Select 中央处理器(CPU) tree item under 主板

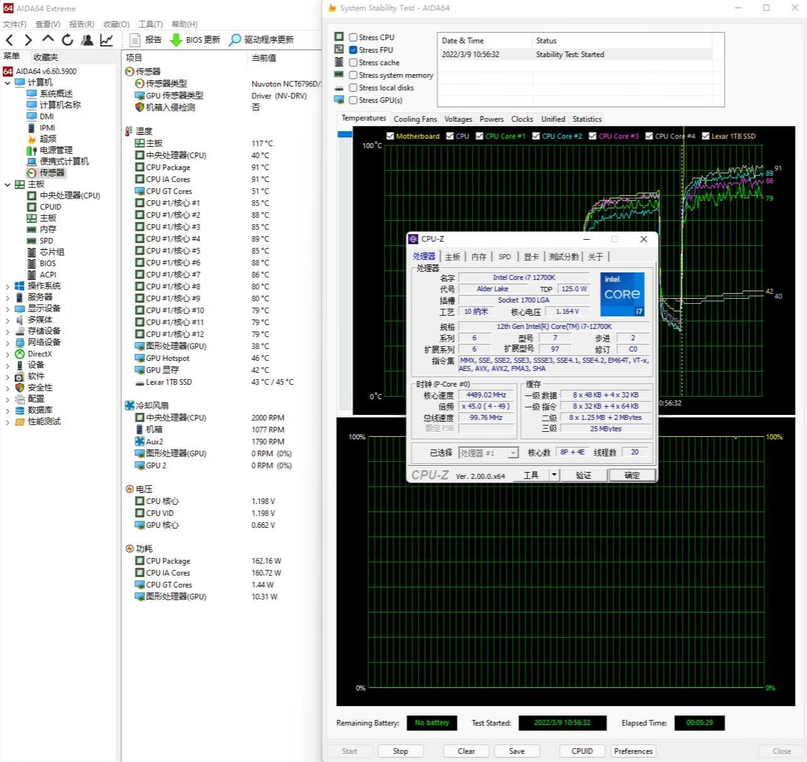point(70,195)
